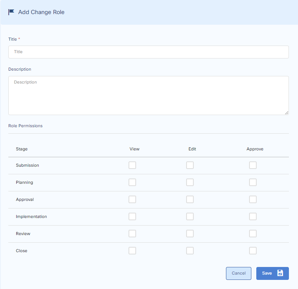Click the flag icon beside Add Change Role
This screenshot has width=298, height=289.
11,12
